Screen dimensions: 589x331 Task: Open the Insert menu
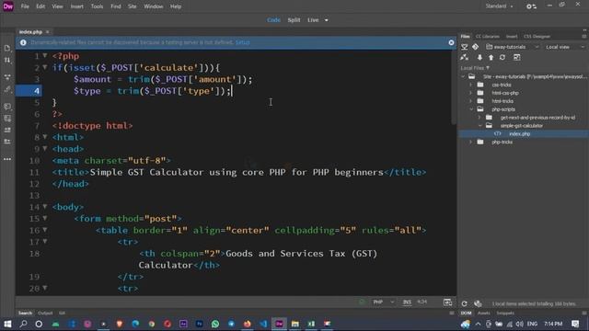point(77,6)
